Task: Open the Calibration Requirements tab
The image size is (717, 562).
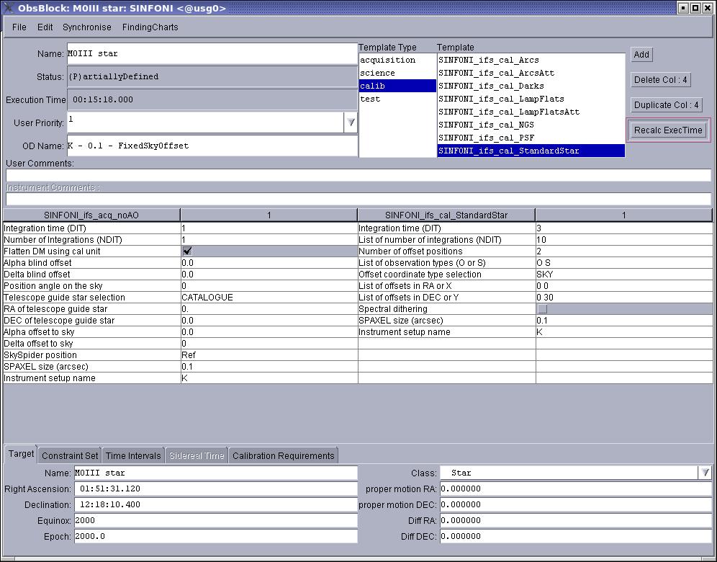Action: point(284,456)
